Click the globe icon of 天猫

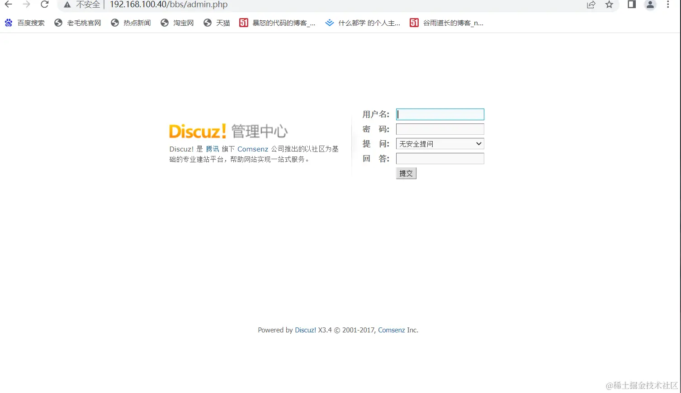(208, 23)
